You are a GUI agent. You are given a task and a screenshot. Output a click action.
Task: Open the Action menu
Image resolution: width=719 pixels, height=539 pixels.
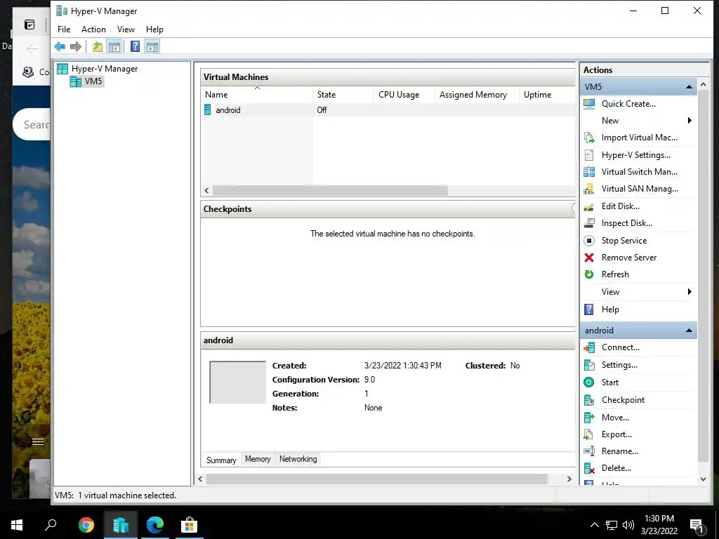93,29
